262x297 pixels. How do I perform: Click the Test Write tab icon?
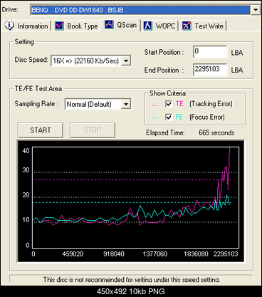[187, 26]
